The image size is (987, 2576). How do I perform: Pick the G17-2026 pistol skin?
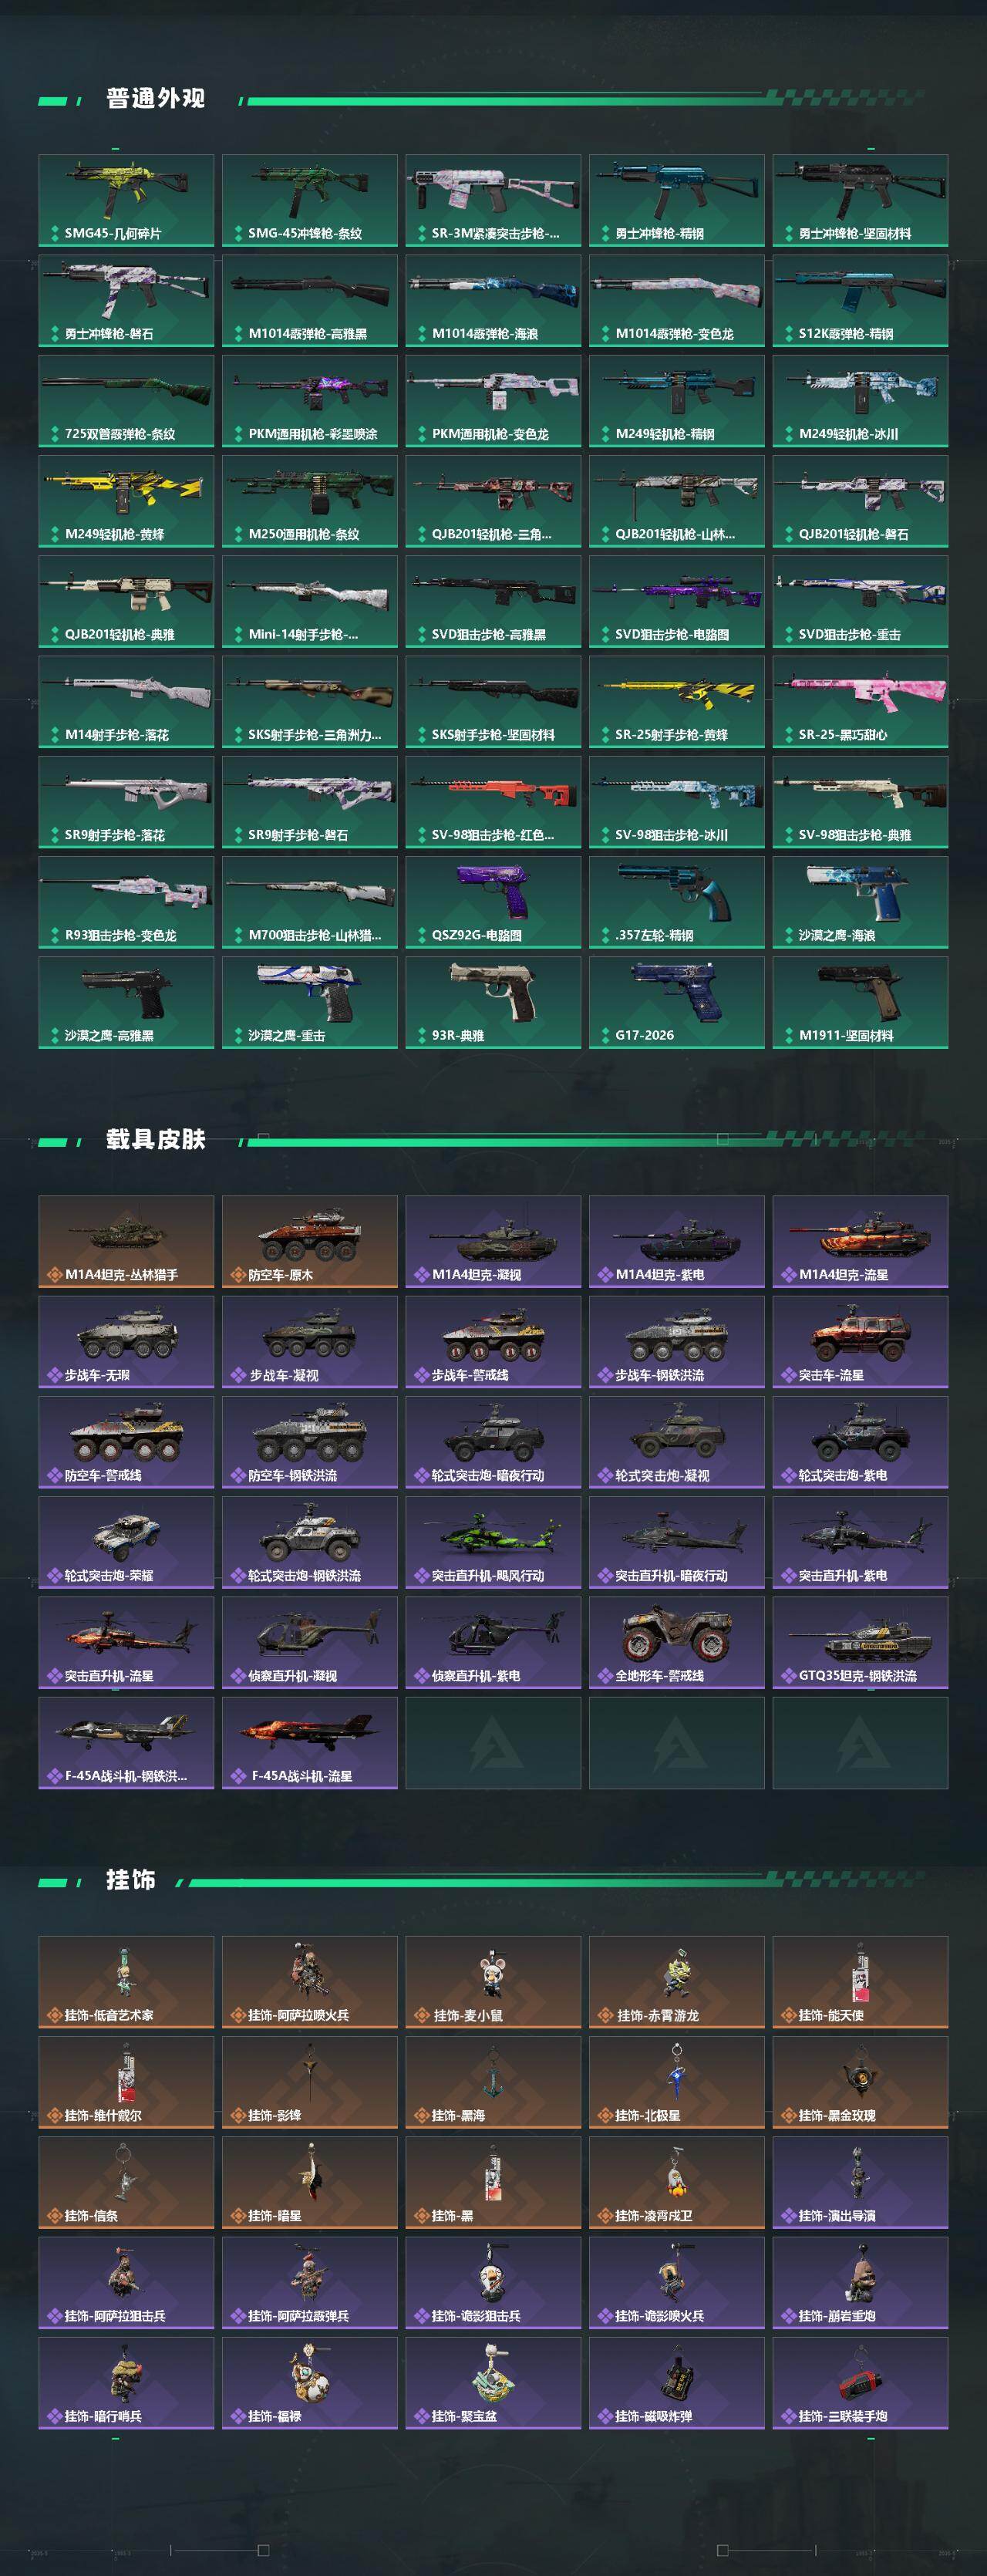pos(676,1002)
